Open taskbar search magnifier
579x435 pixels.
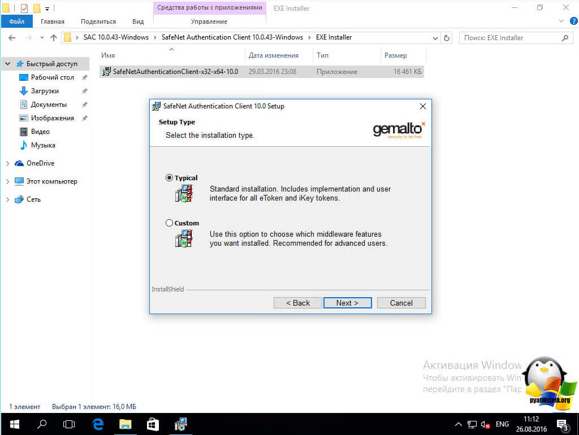(42, 424)
